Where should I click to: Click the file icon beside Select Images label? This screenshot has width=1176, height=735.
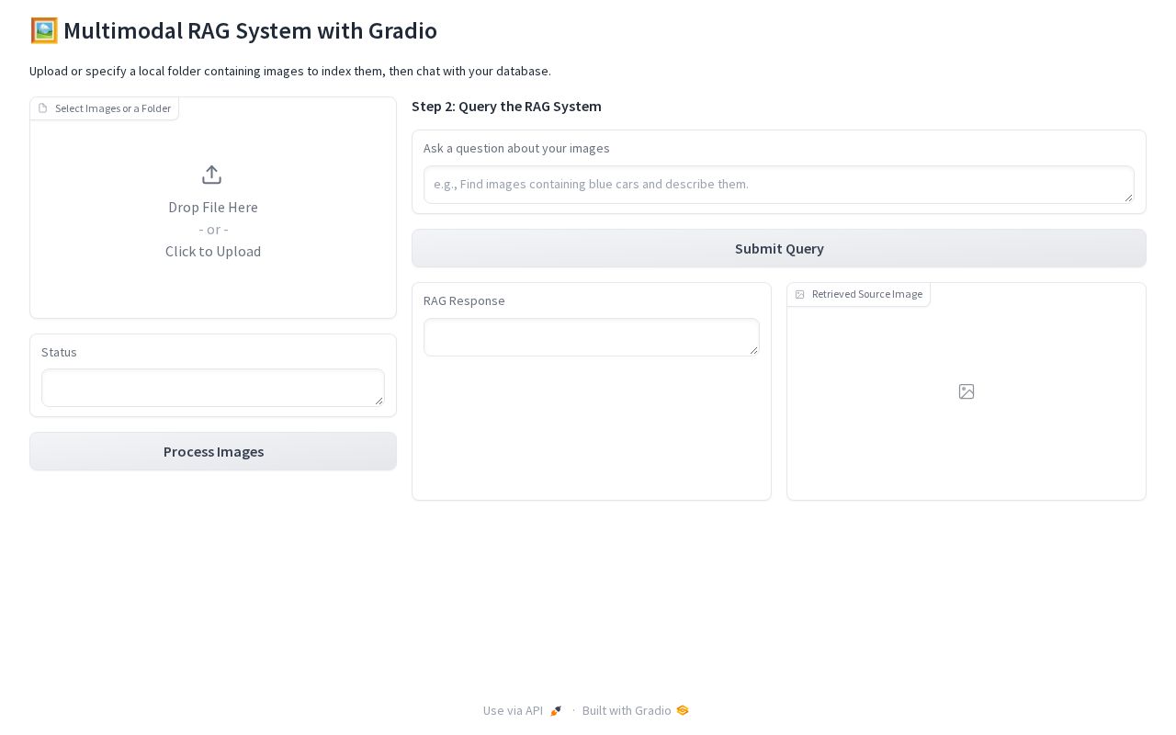pos(42,108)
